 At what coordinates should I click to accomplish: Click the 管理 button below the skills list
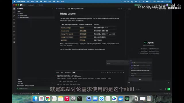(140, 80)
